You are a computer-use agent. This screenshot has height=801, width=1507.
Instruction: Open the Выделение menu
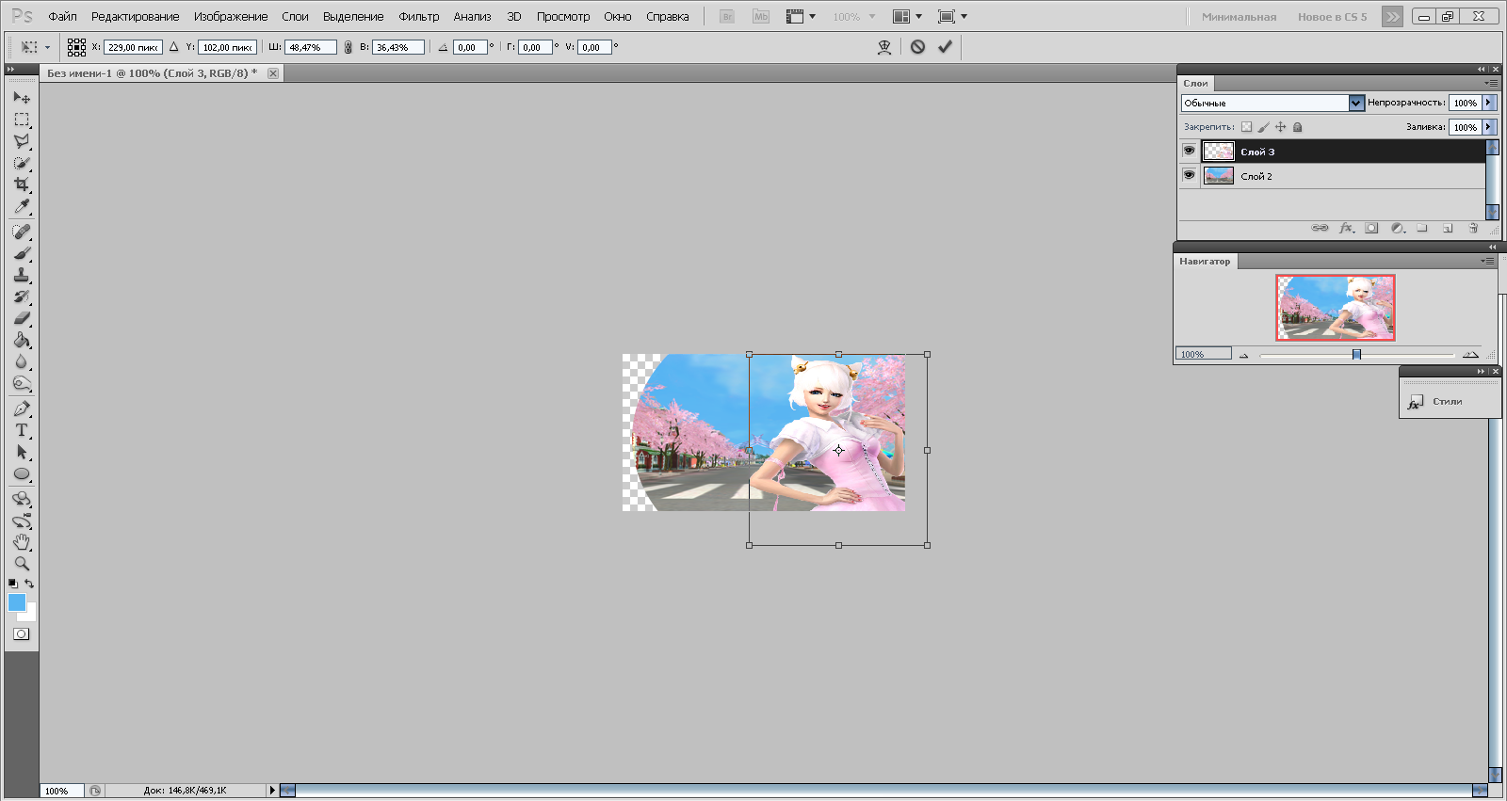pyautogui.click(x=353, y=17)
